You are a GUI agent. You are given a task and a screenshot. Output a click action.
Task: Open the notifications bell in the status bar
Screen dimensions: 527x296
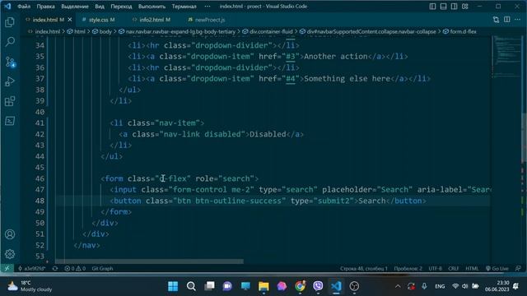click(x=518, y=269)
